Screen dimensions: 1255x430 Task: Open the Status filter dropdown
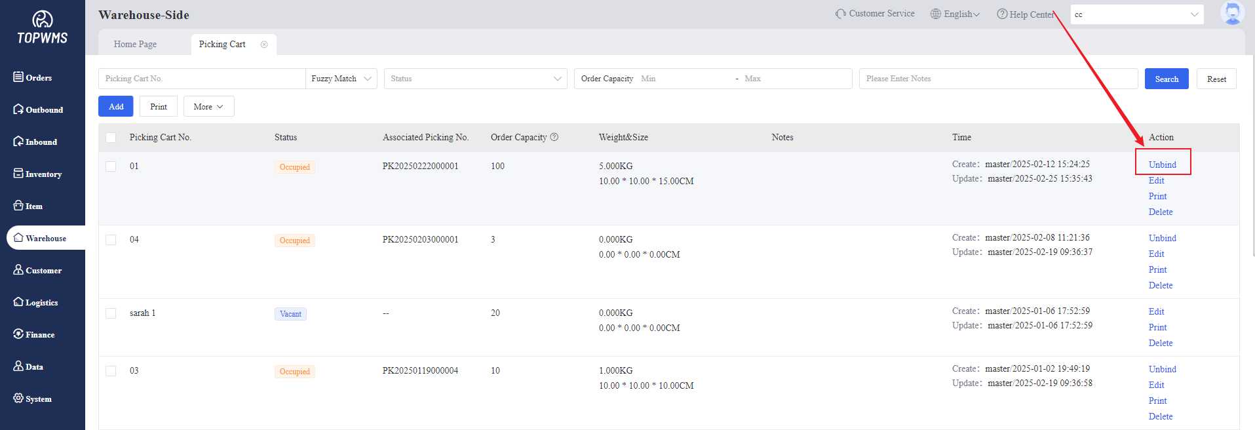(475, 79)
